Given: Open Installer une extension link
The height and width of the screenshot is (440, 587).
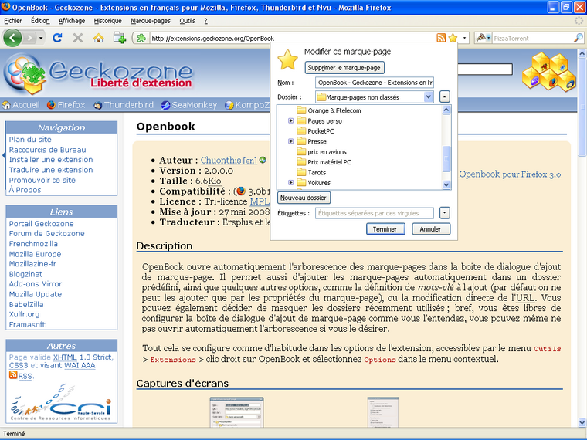Looking at the screenshot, I should click(51, 160).
